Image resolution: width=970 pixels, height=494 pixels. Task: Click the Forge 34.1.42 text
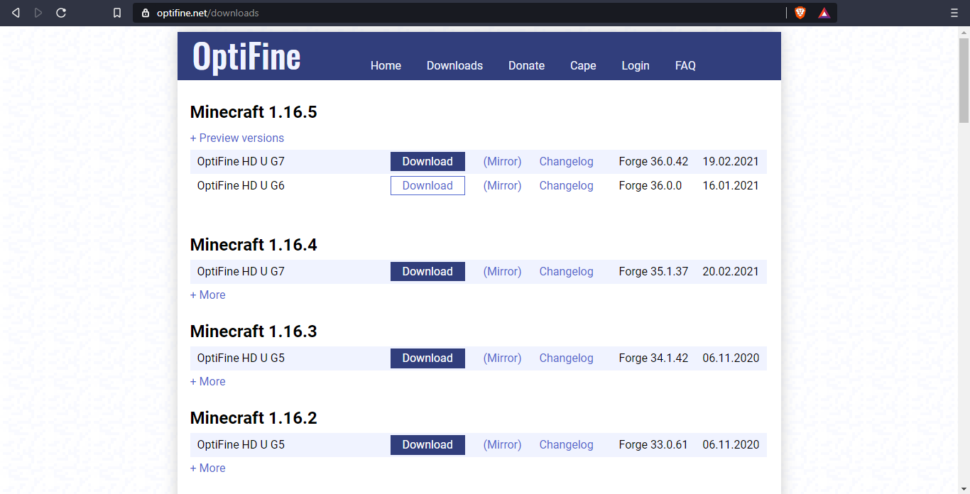pyautogui.click(x=653, y=358)
